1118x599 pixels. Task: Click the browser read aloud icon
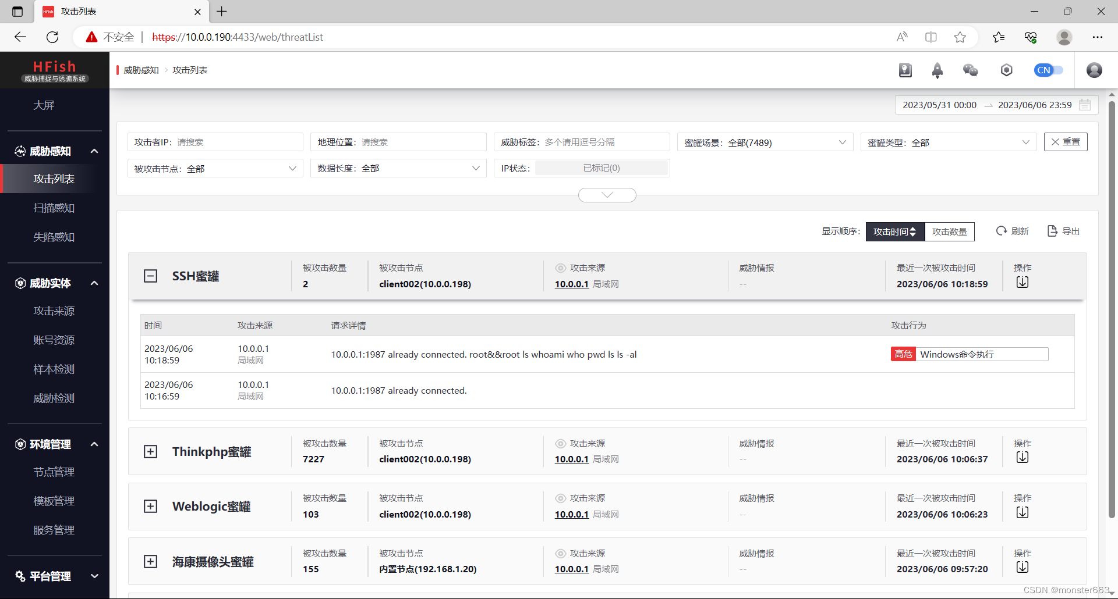point(902,37)
